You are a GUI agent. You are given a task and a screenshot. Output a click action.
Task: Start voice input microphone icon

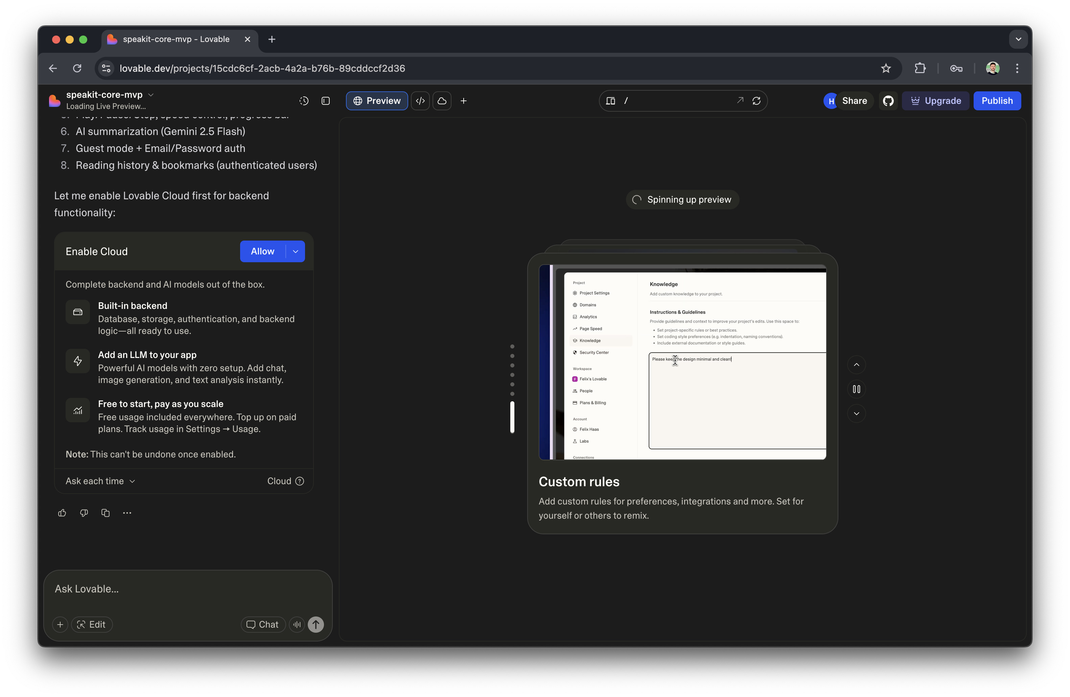pos(297,624)
